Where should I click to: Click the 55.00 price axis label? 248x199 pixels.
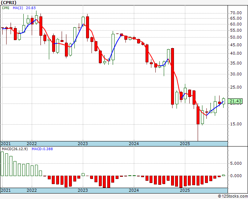point(236,30)
